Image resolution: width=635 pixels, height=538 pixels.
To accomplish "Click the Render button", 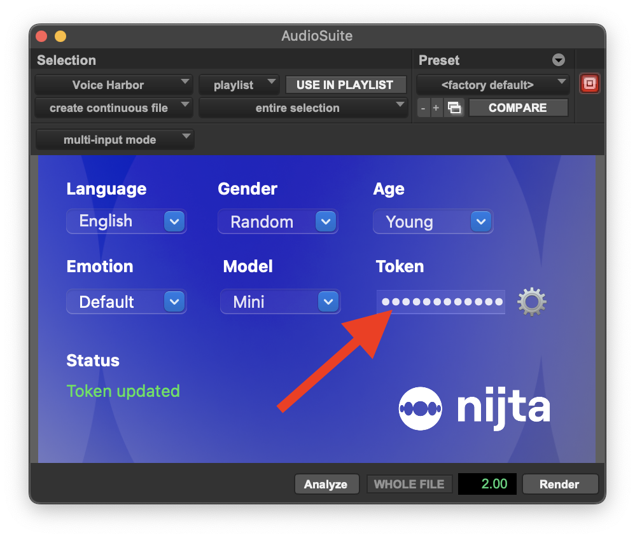I will point(560,484).
